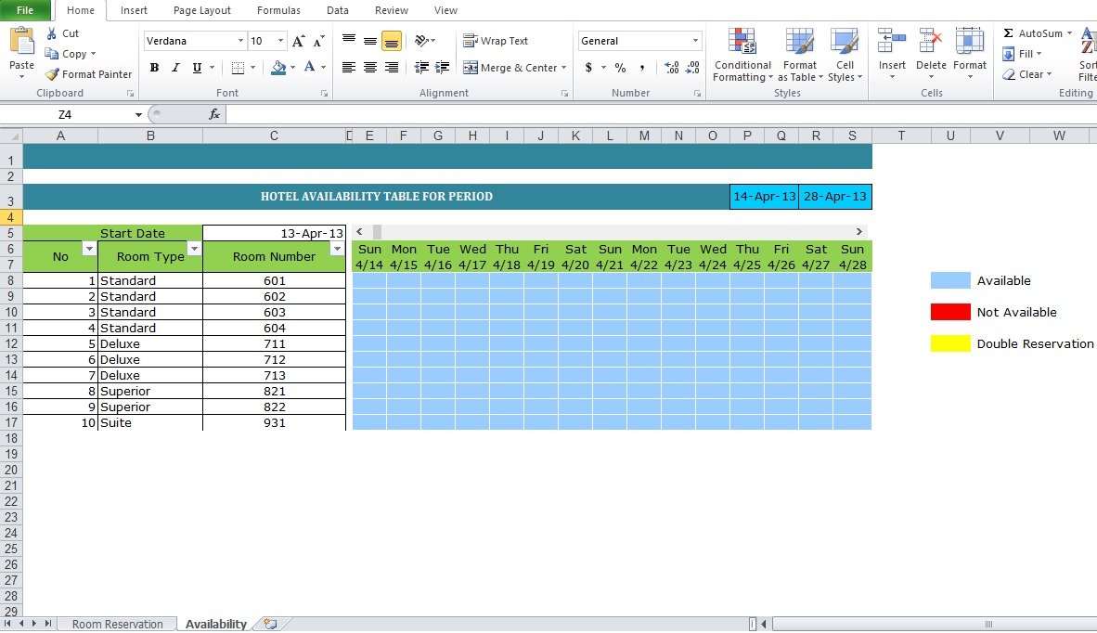Apply Comma Style format
This screenshot has height=633, width=1097.
641,68
